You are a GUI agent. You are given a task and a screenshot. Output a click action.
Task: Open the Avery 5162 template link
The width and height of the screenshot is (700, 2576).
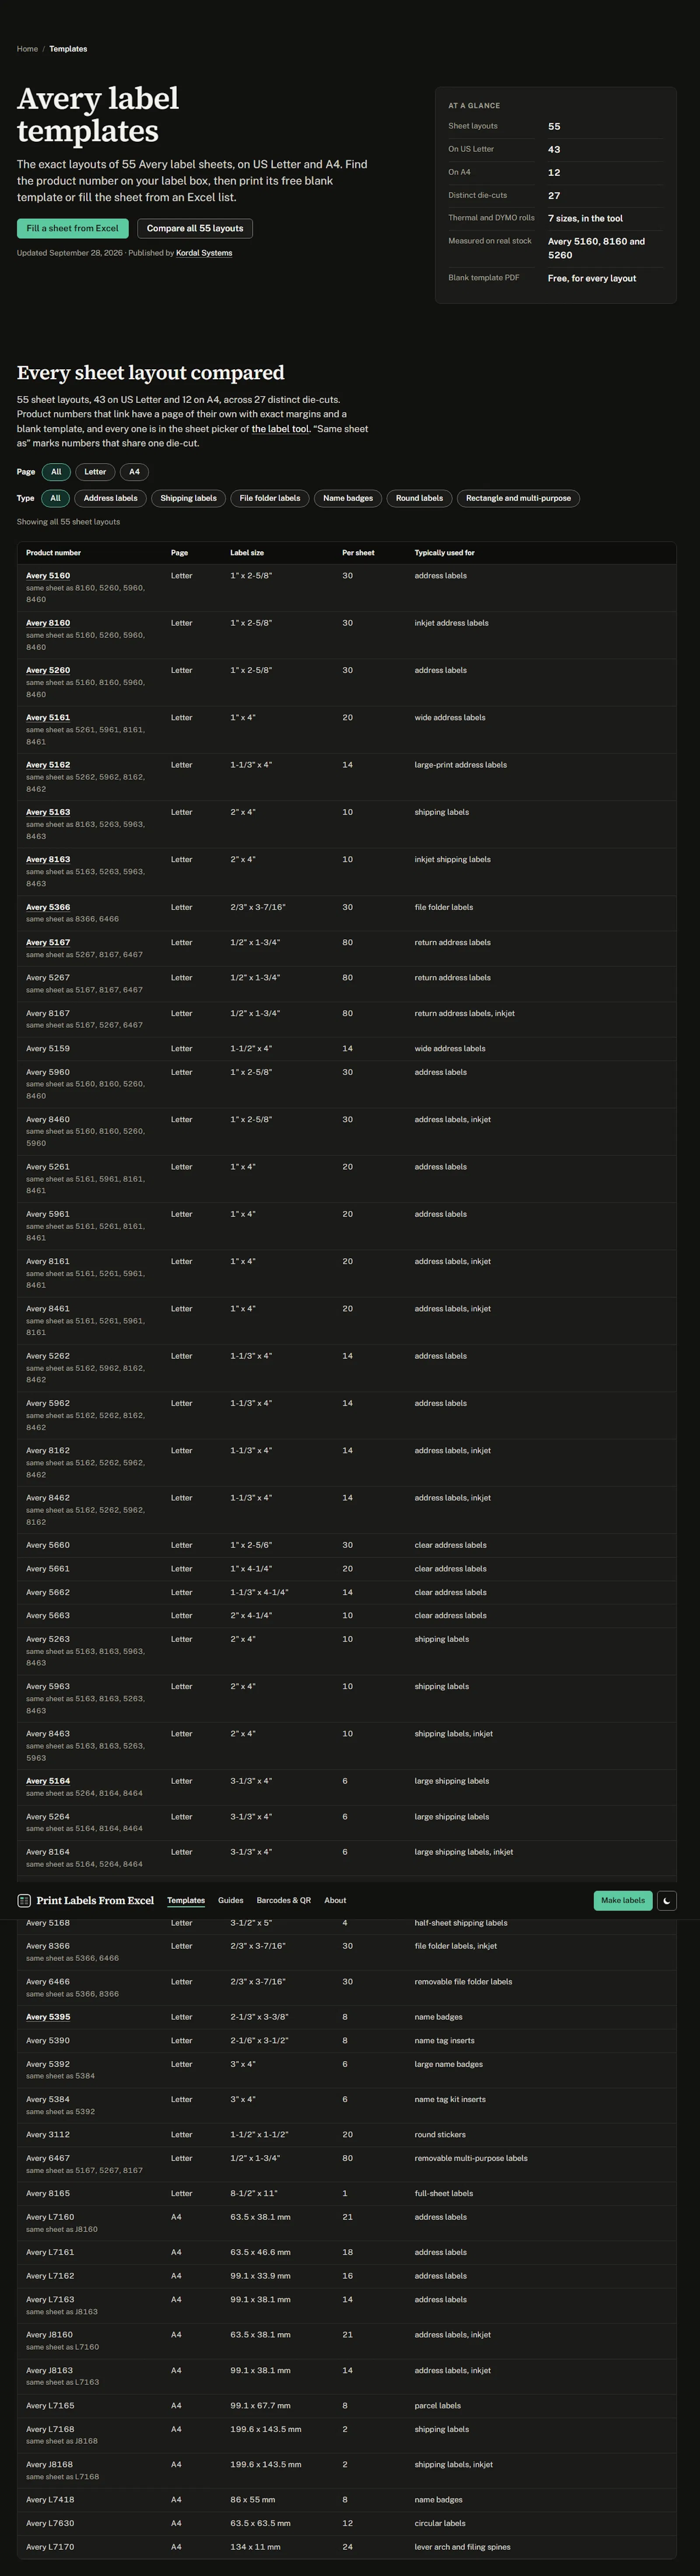48,765
